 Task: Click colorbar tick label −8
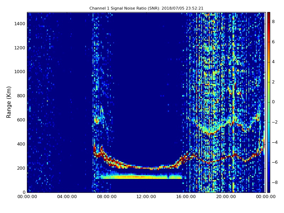click(275, 182)
